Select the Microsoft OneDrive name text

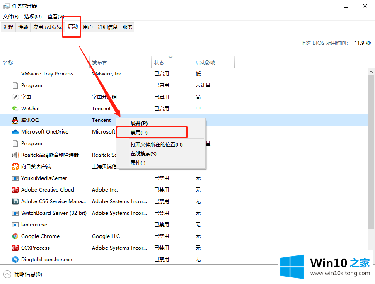45,132
